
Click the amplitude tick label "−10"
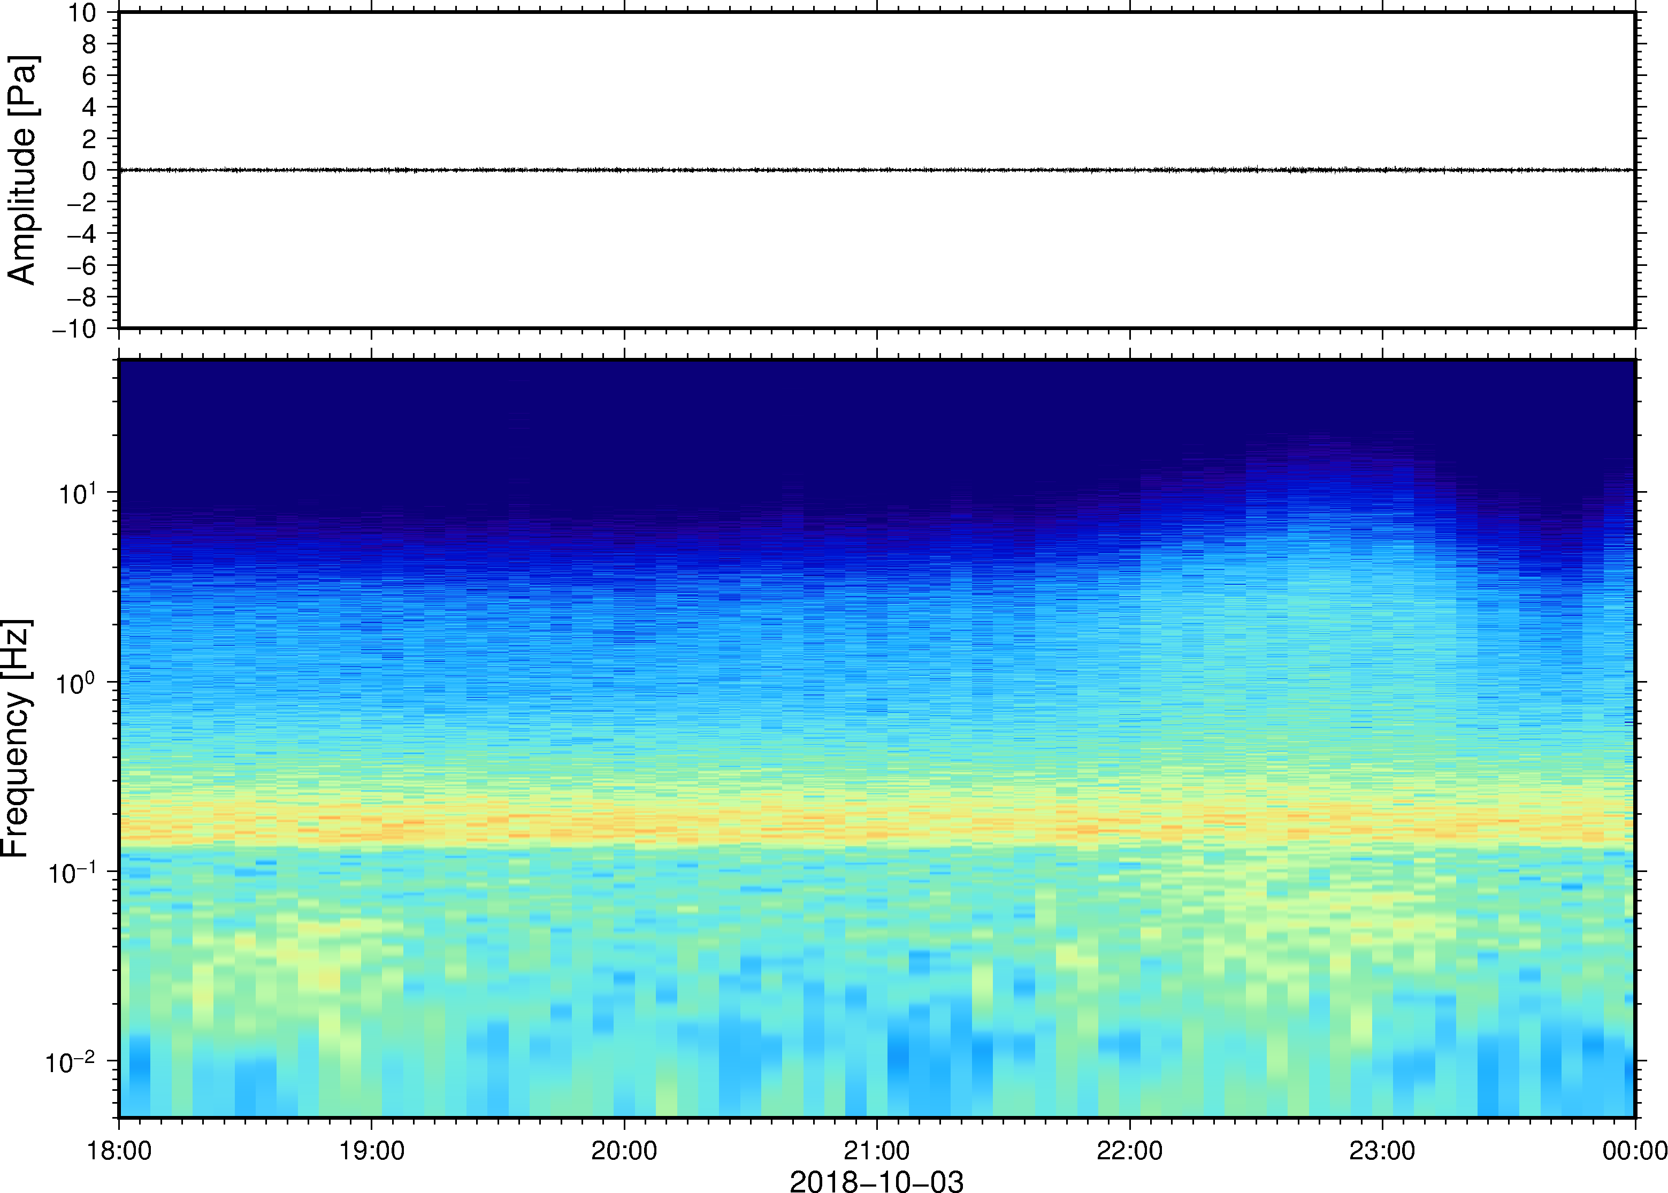(x=74, y=329)
